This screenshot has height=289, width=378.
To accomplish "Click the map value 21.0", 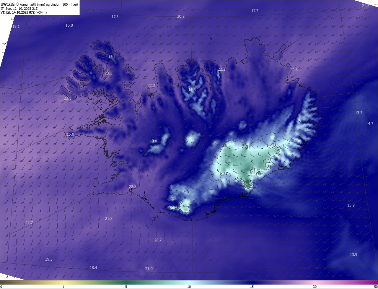I will click(x=149, y=269).
